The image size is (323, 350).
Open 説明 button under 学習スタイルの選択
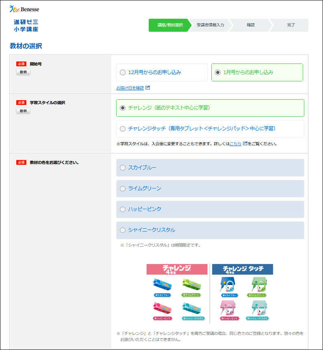click(23, 111)
